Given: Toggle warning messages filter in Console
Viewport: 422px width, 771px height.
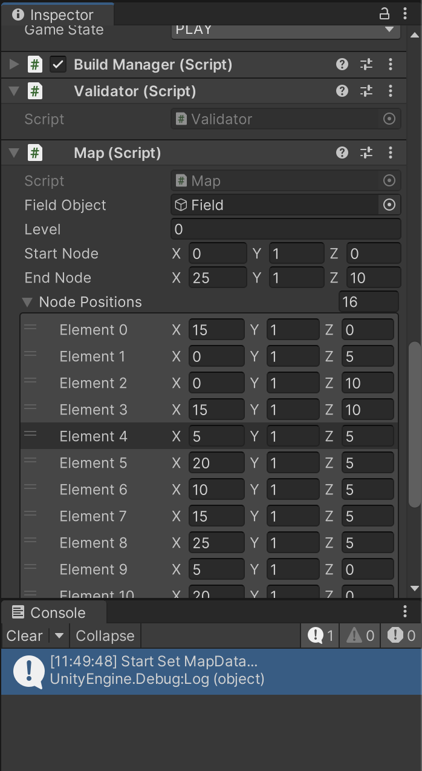Looking at the screenshot, I should [361, 635].
